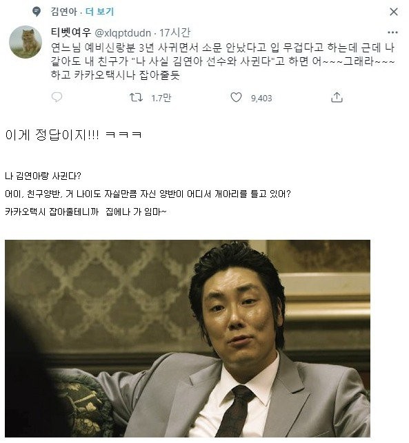This screenshot has width=409, height=443.
Task: Like the tweet with the heart icon
Action: [236, 97]
